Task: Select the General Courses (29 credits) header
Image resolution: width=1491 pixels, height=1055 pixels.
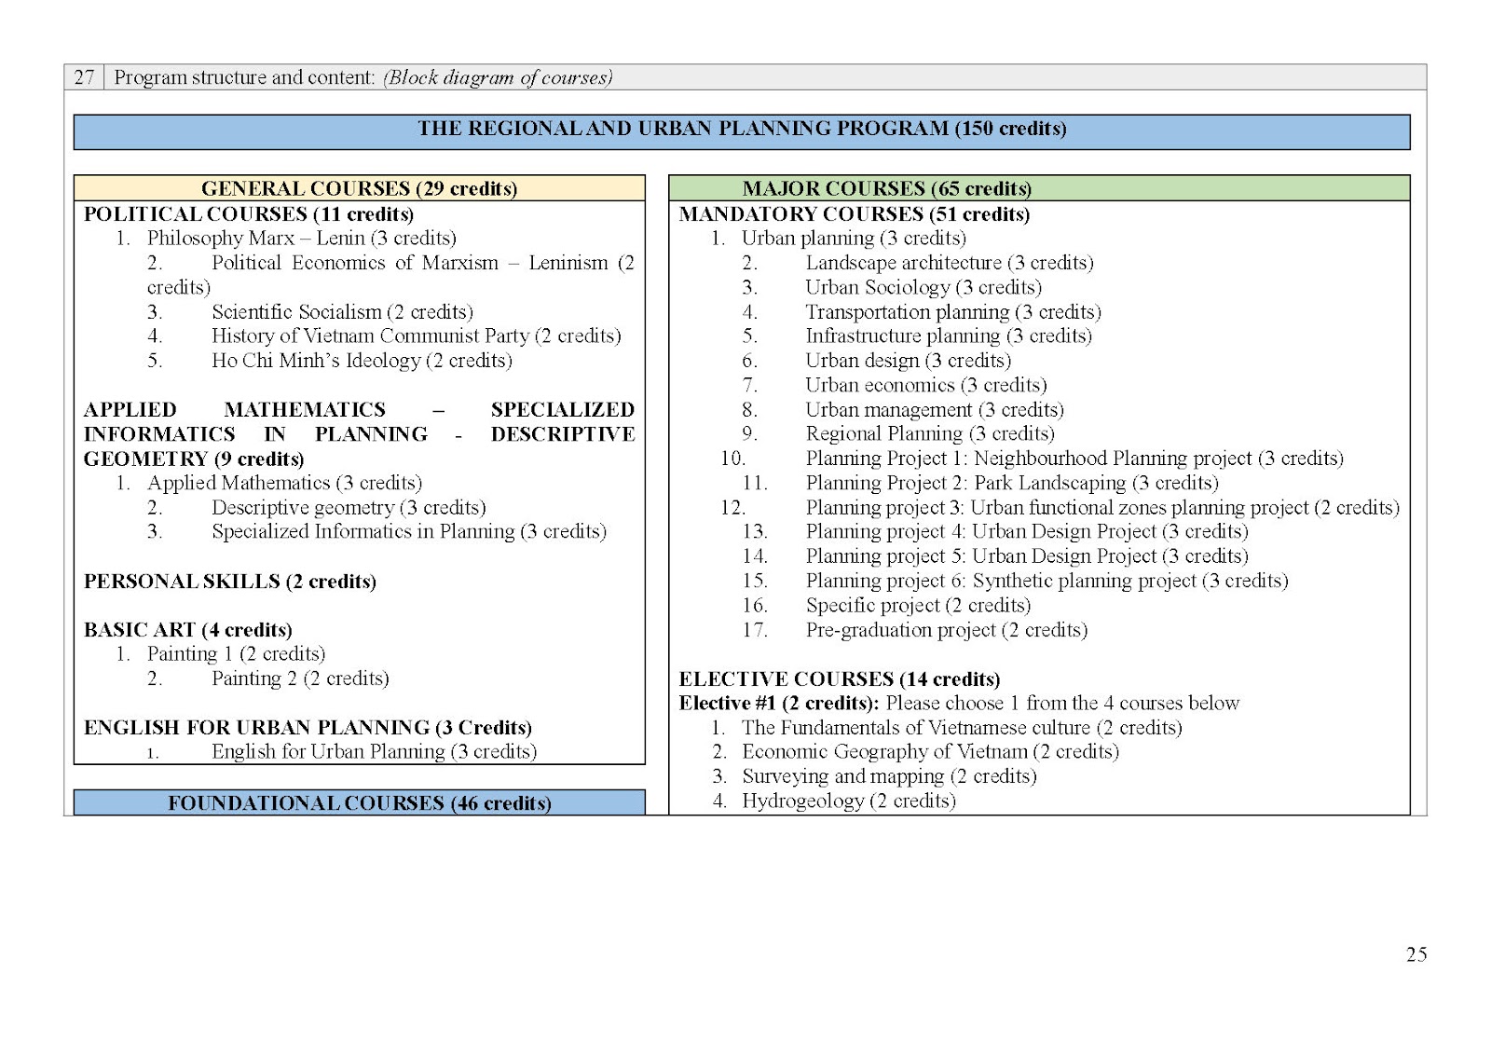Action: tap(359, 188)
